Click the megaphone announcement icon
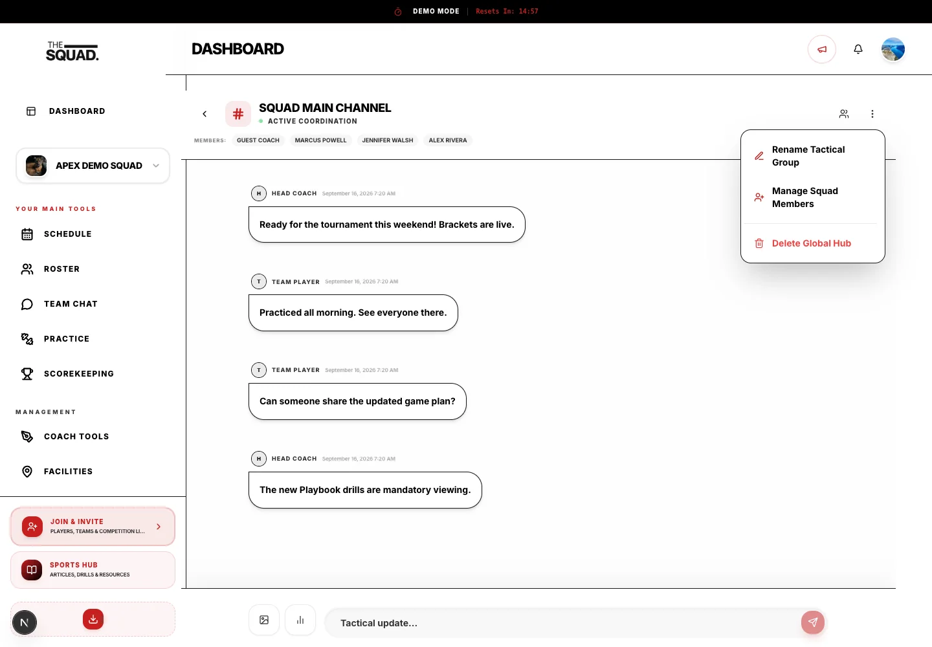This screenshot has width=932, height=647. click(x=822, y=49)
